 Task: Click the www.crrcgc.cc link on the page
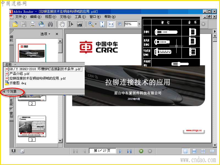pos(194,130)
